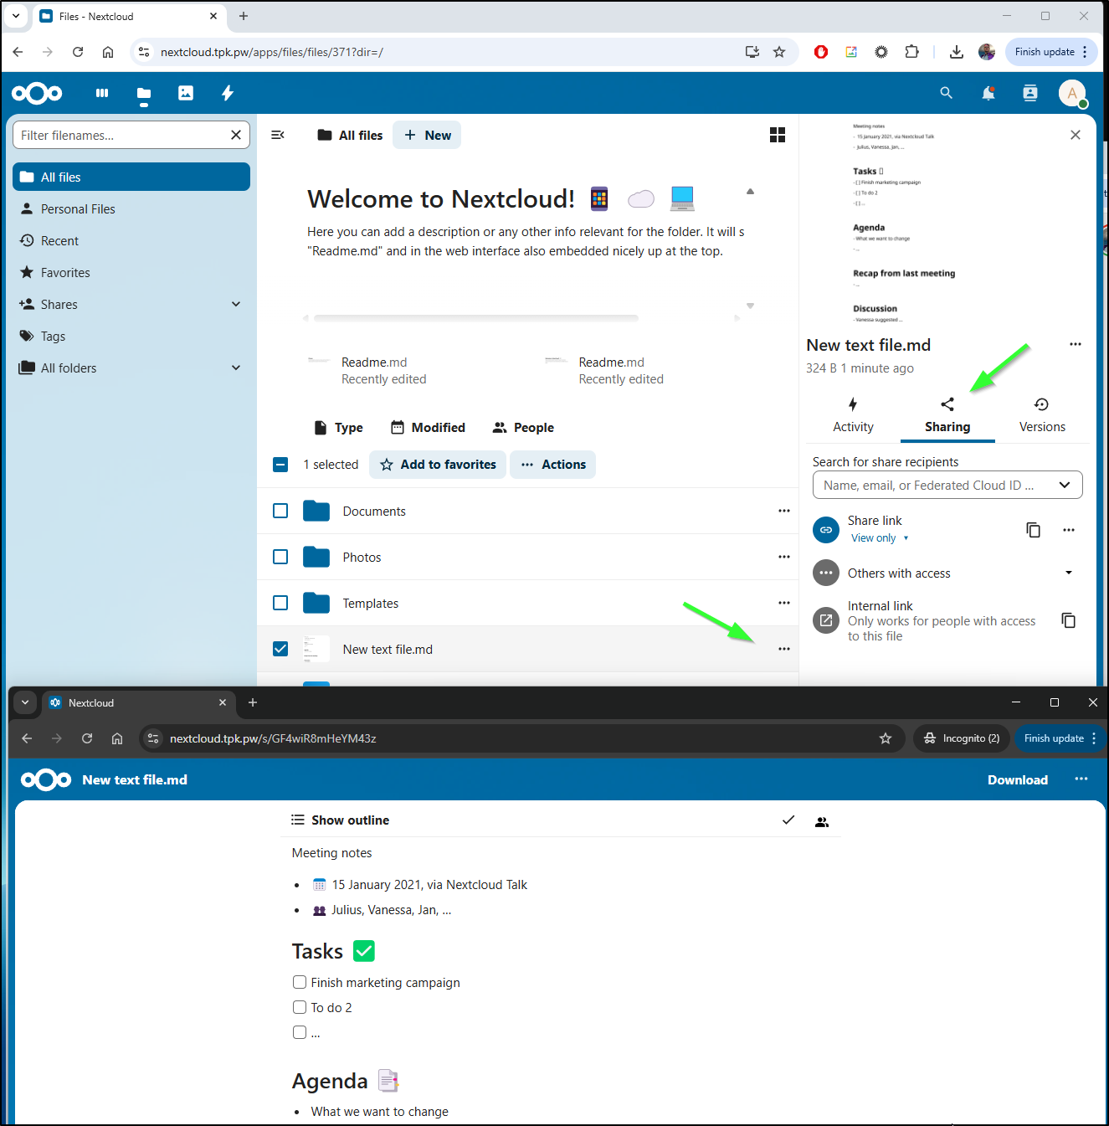The image size is (1109, 1126).
Task: Open more options for New text file.md in sidebar
Action: pyautogui.click(x=1076, y=344)
